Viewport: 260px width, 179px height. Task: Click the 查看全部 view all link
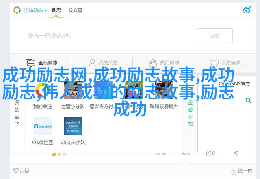190,113
